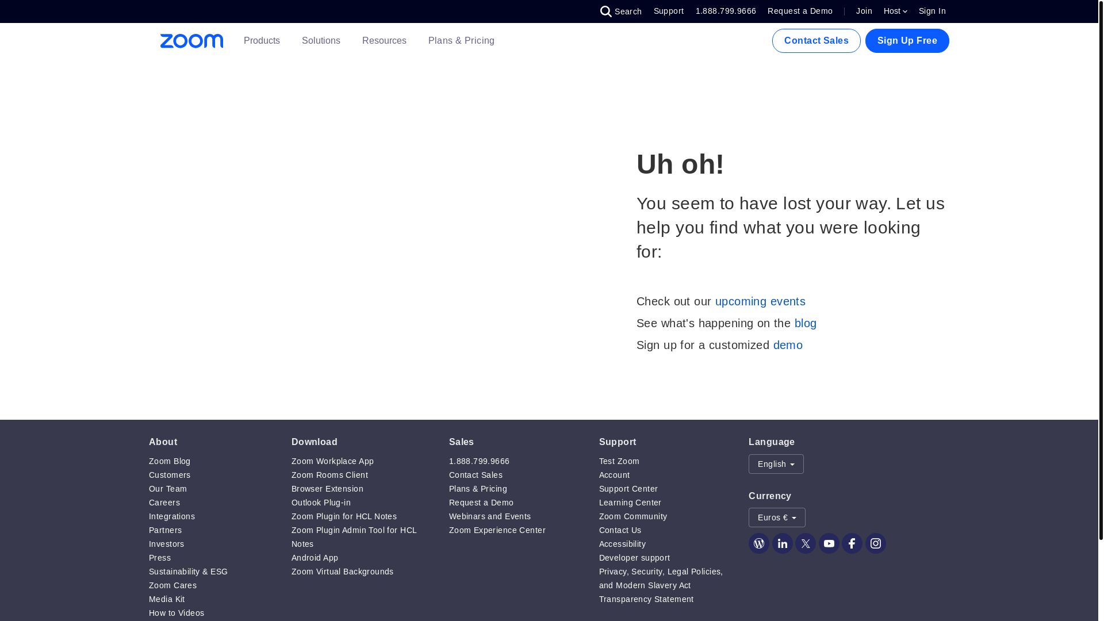Open Outlook Plug-in link

[x=321, y=503]
